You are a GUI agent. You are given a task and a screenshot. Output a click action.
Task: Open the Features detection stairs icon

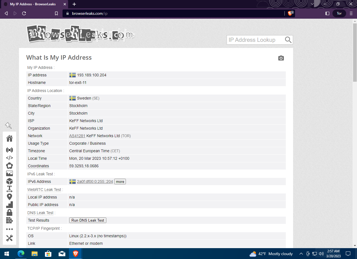(x=9, y=205)
